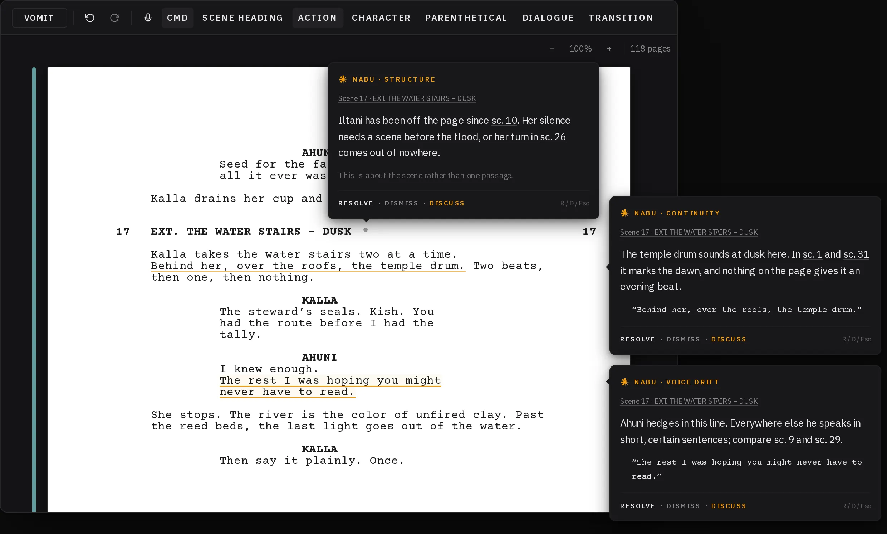Dismiss the Structure note
The image size is (887, 534).
coord(401,203)
